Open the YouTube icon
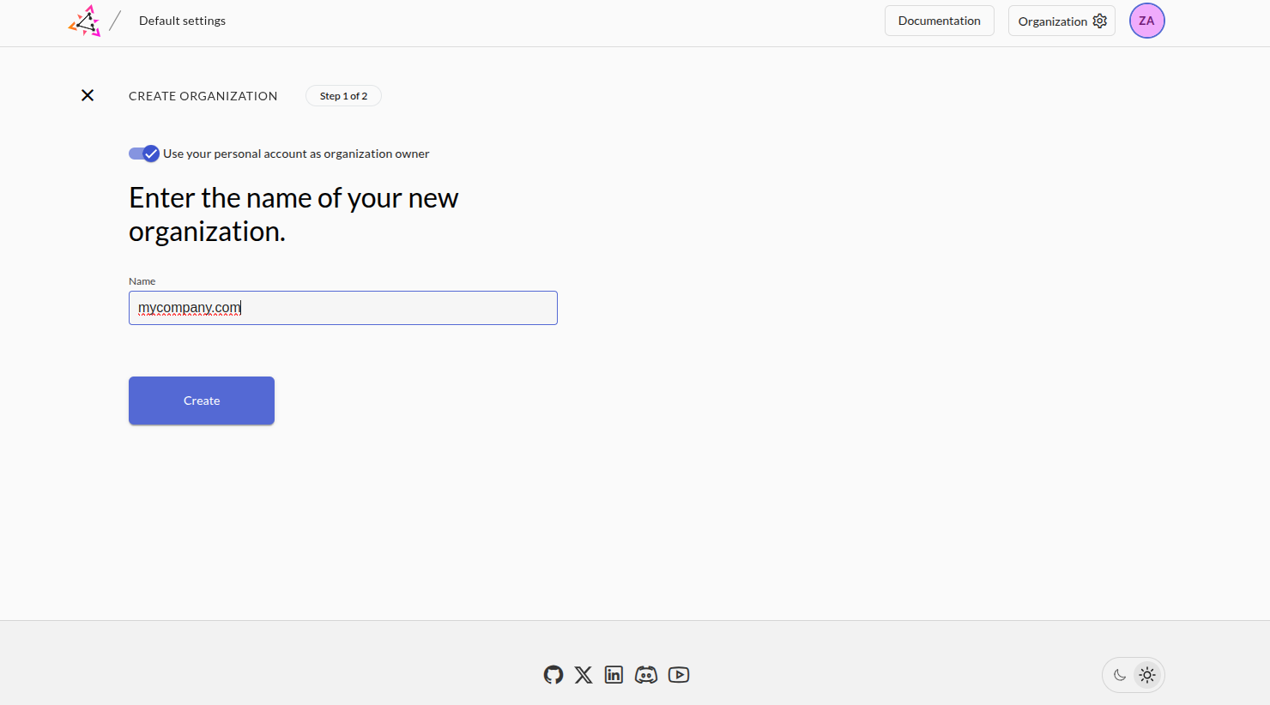 click(678, 675)
